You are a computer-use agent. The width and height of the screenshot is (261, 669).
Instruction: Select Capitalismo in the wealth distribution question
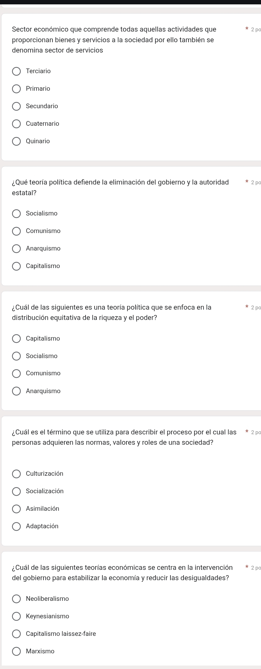tap(17, 338)
